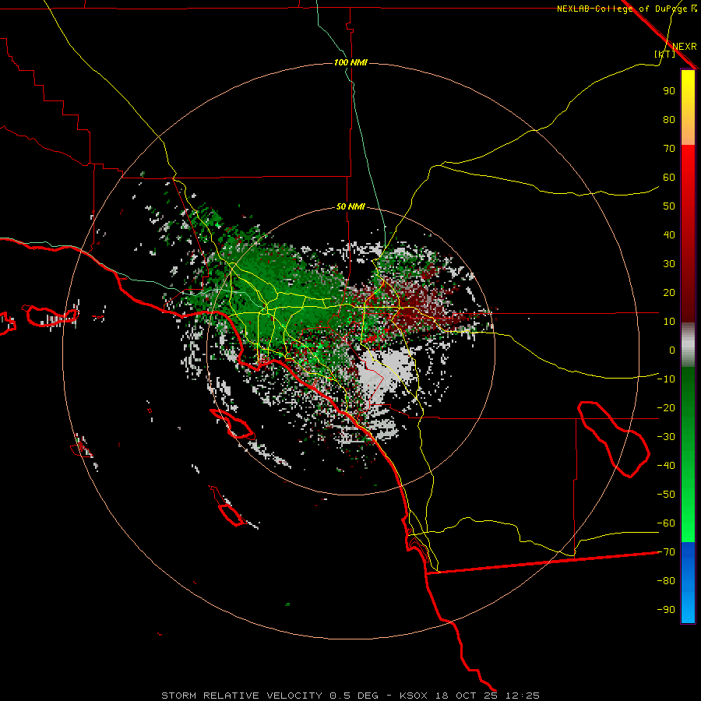
Task: Click the 20 knot label on the scale
Action: [669, 293]
